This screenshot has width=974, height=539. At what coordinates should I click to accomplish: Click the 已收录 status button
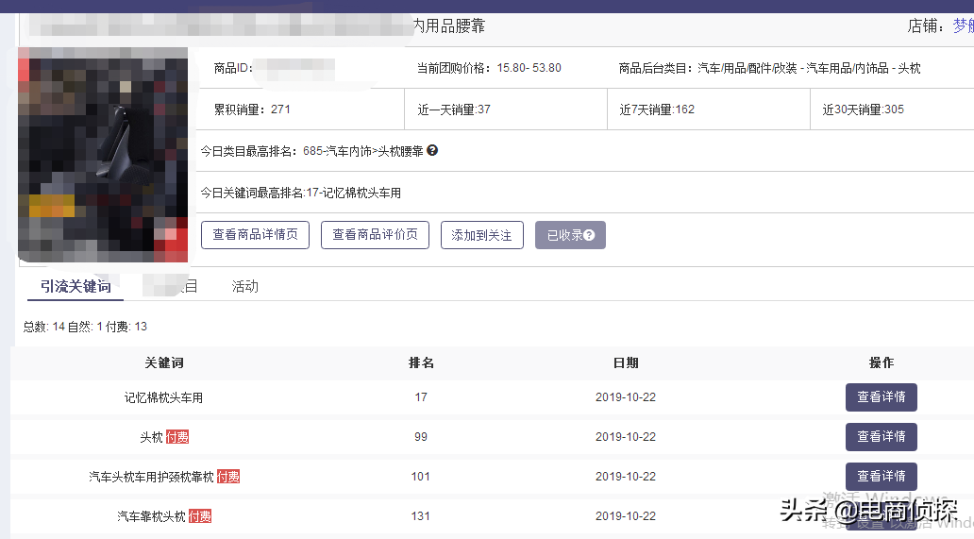pyautogui.click(x=570, y=235)
